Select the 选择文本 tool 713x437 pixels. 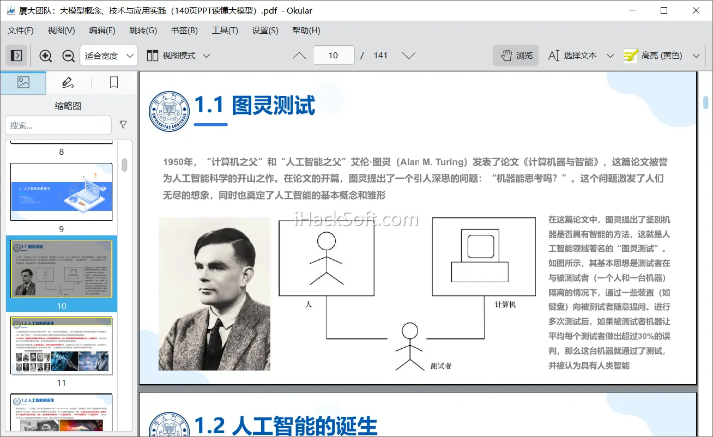572,56
